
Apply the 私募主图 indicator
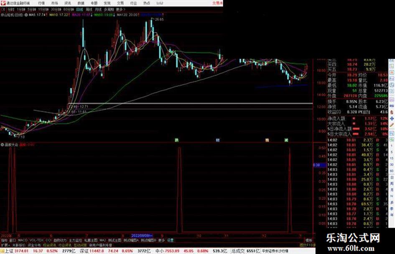click(x=91, y=240)
